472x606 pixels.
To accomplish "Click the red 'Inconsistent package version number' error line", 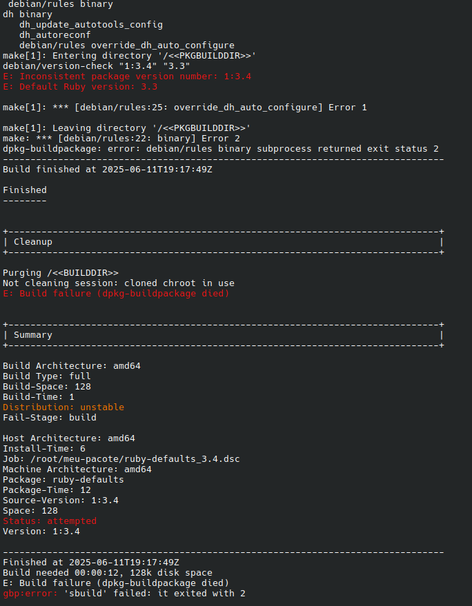I will (127, 77).
